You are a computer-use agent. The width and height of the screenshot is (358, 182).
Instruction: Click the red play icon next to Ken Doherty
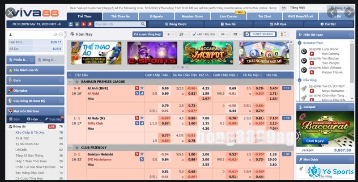coord(311,54)
